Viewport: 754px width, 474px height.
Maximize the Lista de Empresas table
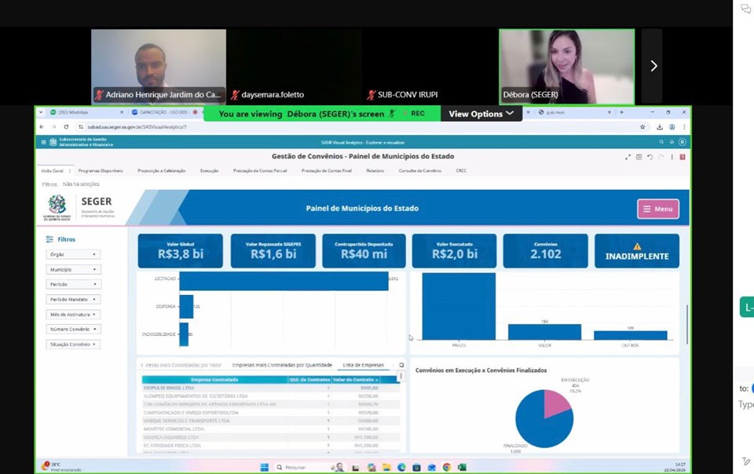click(x=401, y=365)
